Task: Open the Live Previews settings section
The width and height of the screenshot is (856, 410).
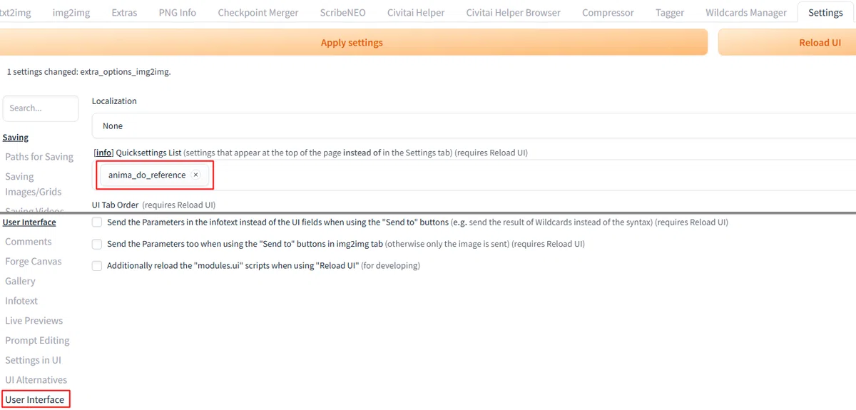Action: point(34,321)
